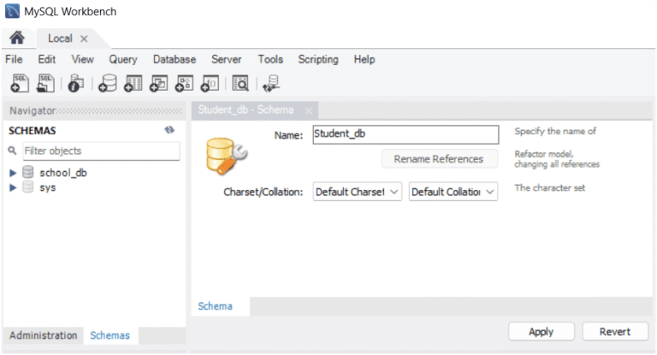Click the Navigator panel header
The height and width of the screenshot is (355, 657).
[95, 110]
